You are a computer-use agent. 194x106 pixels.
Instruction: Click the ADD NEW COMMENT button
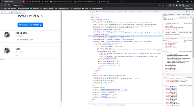30,25
